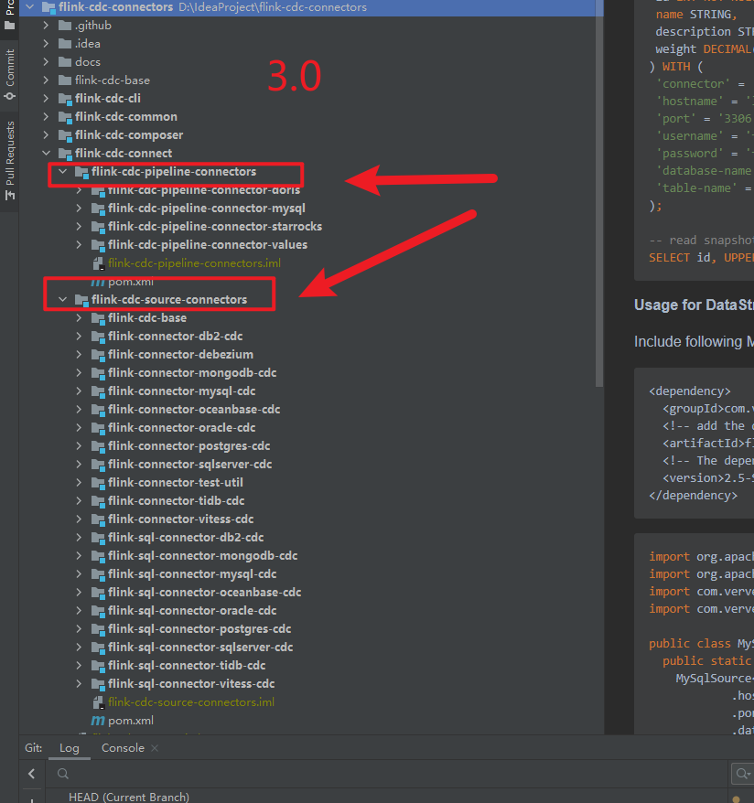Viewport: 754px width, 803px height.
Task: Click the flink-connector-db2-cdc module icon
Action: (x=98, y=337)
